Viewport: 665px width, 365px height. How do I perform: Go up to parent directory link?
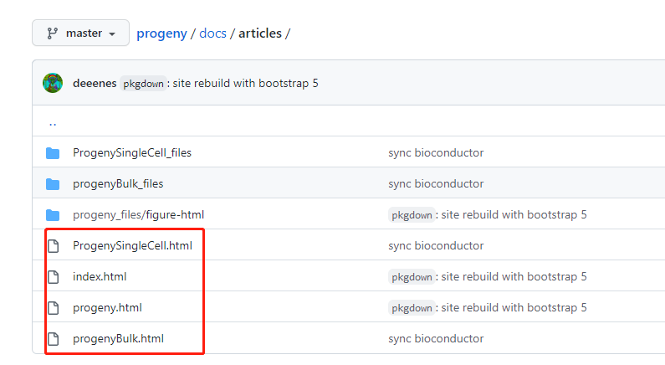(53, 123)
